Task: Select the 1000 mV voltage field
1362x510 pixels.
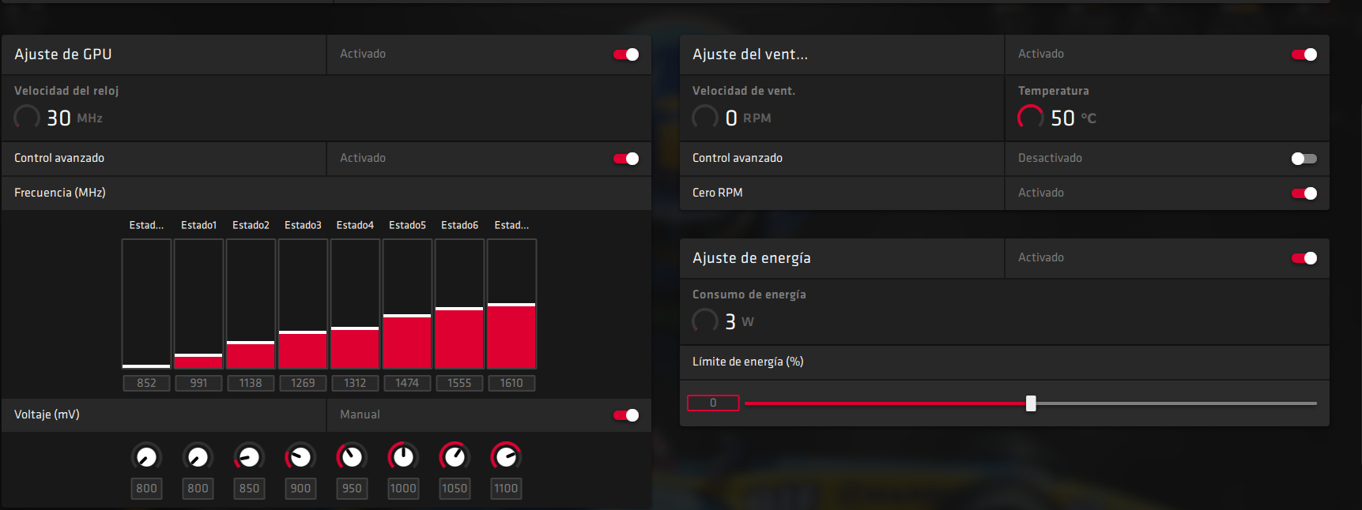Action: (403, 489)
